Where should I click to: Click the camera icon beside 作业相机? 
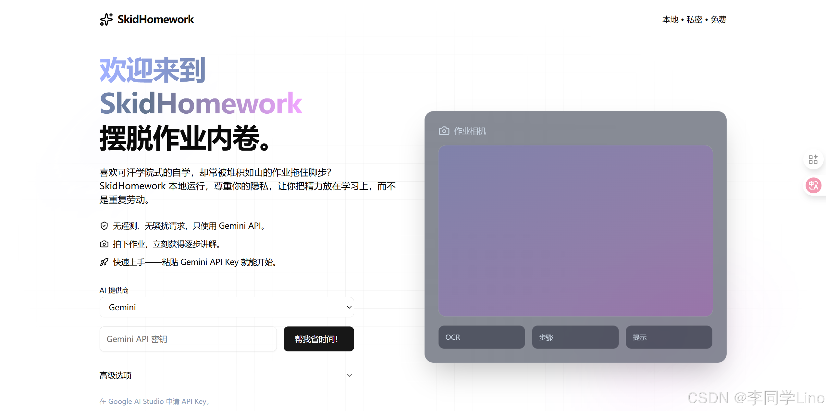[444, 131]
